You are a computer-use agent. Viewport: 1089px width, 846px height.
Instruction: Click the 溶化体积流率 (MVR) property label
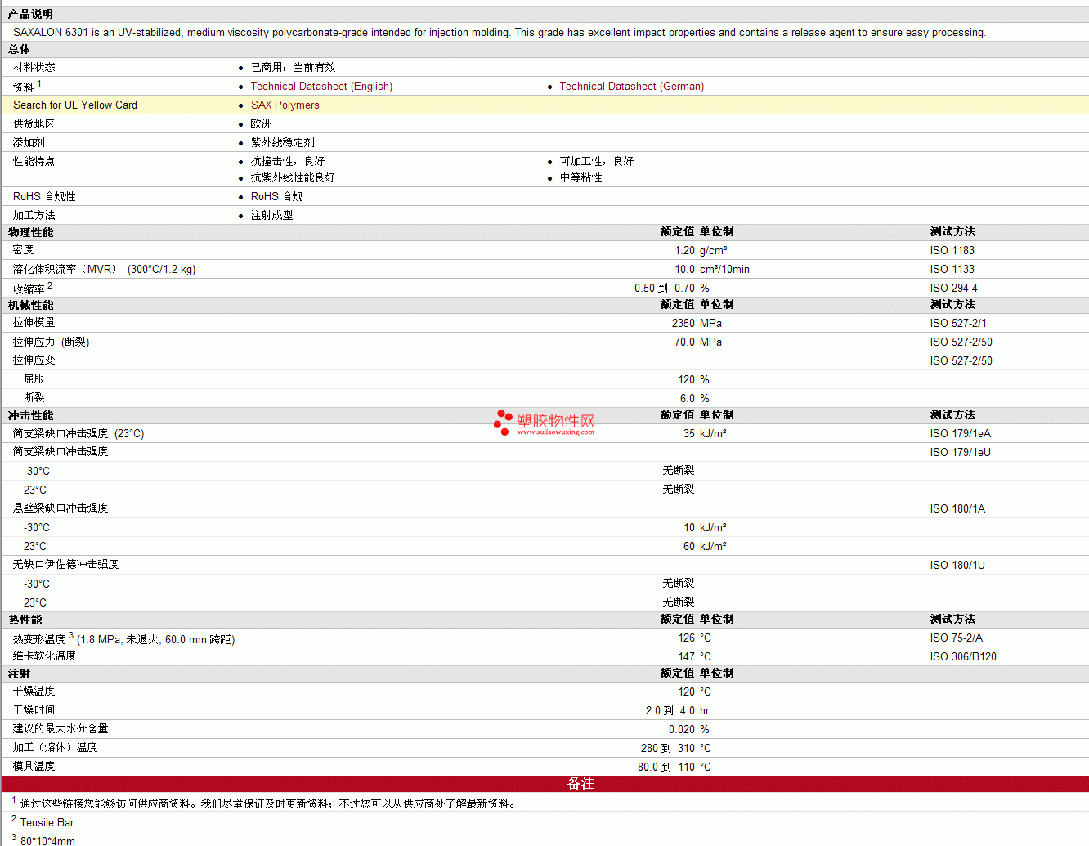[105, 270]
